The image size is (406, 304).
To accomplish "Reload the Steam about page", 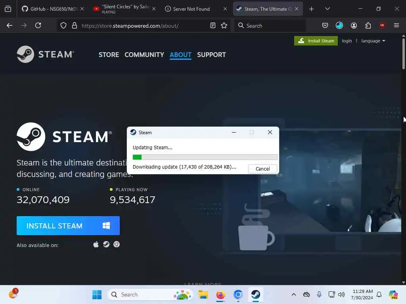I will (x=38, y=25).
